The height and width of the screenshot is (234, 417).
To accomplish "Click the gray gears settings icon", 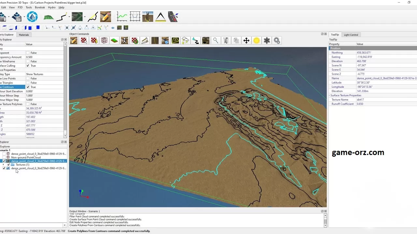I will coord(277,41).
